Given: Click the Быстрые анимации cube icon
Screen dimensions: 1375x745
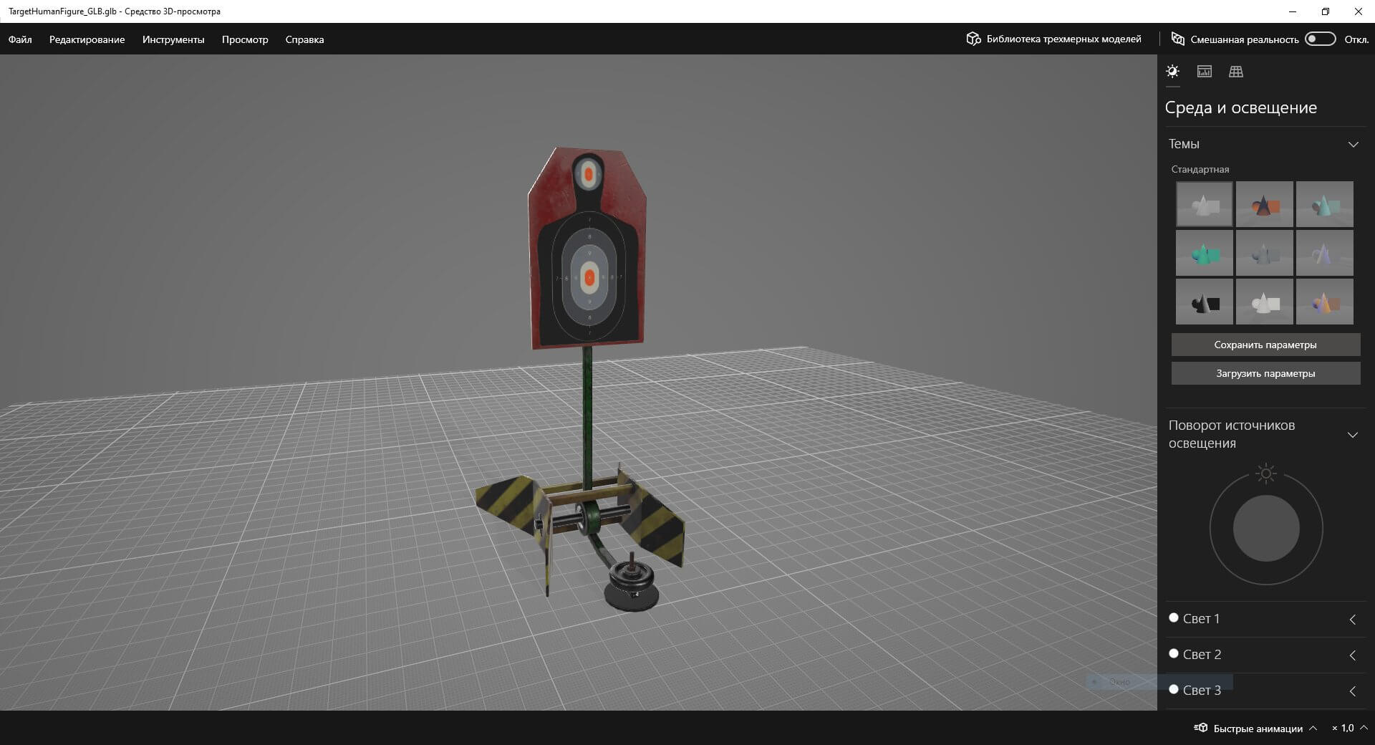Looking at the screenshot, I should pyautogui.click(x=1201, y=729).
